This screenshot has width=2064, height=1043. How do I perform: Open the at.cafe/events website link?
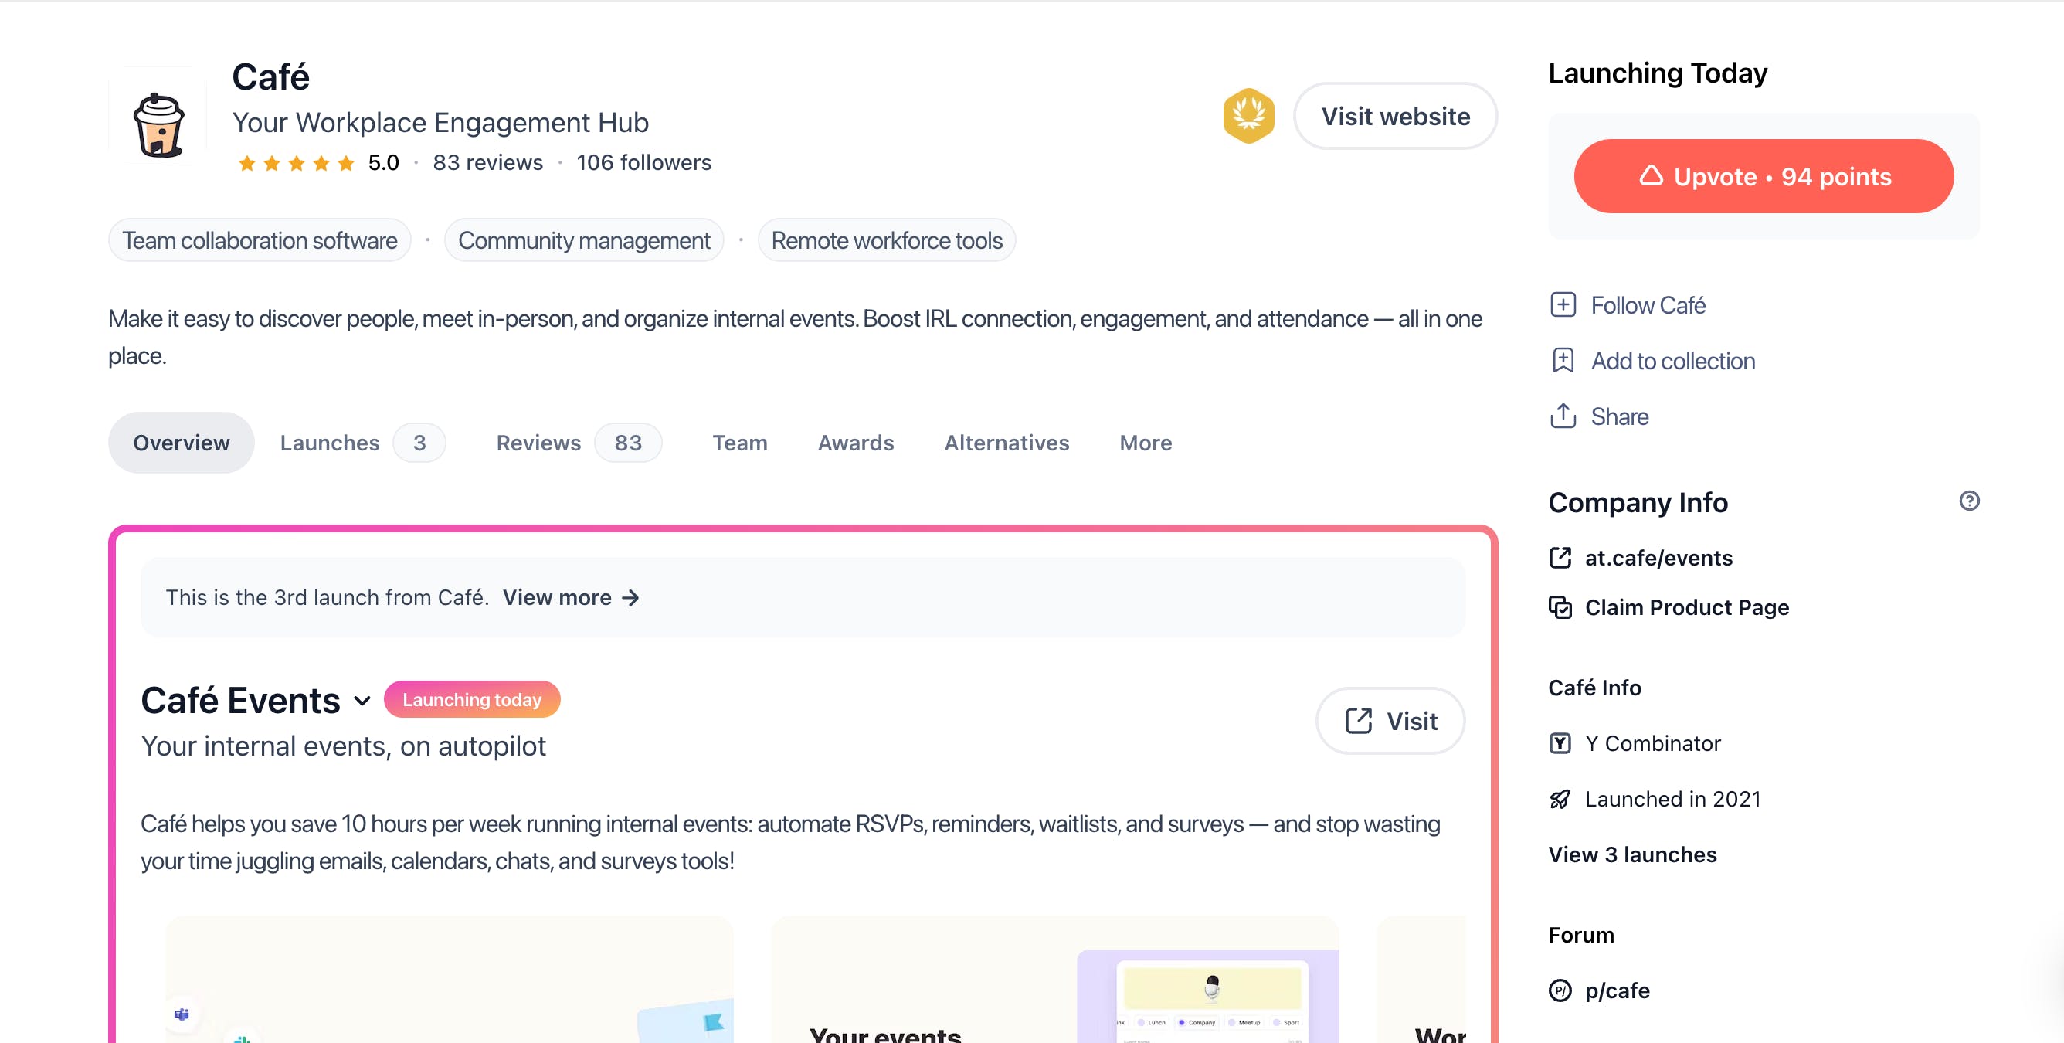(1658, 558)
